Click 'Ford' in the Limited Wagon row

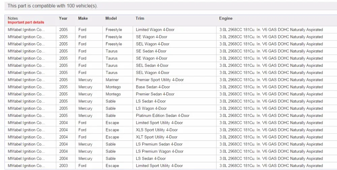tap(82, 30)
